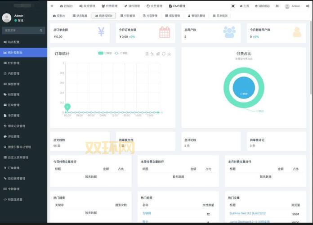Click the chart refresh/restore icon

click(164, 54)
